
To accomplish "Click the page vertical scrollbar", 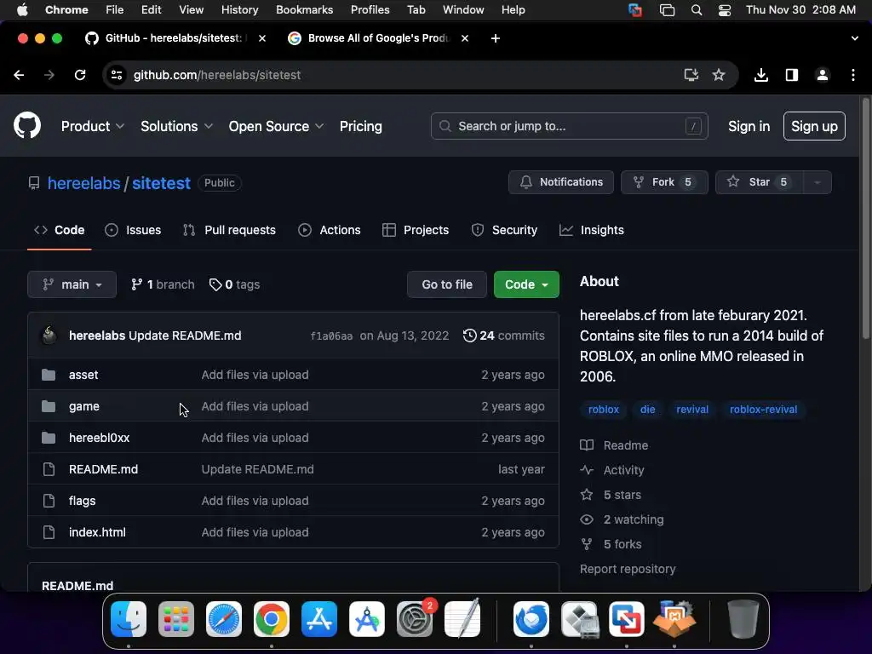I will pos(865,217).
